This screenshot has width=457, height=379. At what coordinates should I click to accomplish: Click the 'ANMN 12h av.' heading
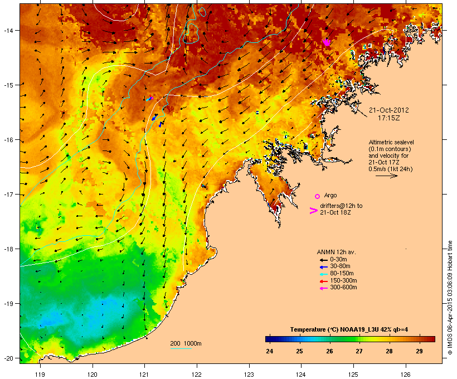click(336, 252)
